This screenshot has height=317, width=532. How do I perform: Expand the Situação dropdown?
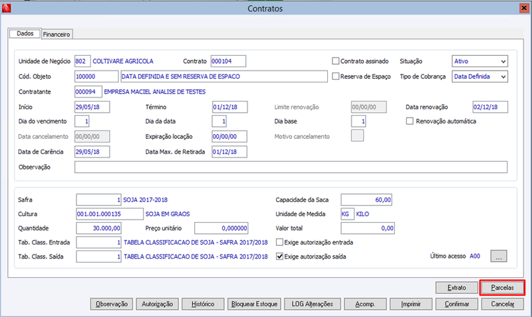click(479, 61)
